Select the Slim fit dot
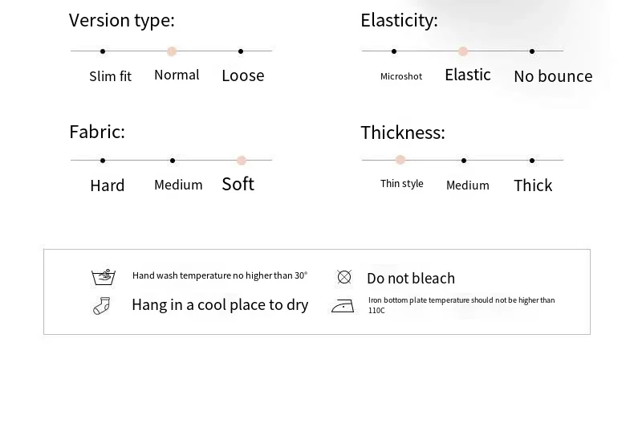This screenshot has width=634, height=424. click(103, 51)
